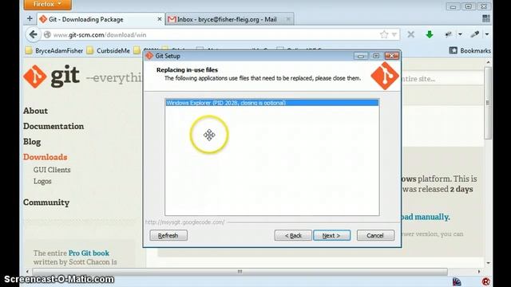This screenshot has height=287, width=511.
Task: Click the scroll-right arrow of the horizontal scrollbar
Action: (479, 271)
